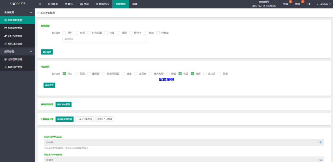The width and height of the screenshot is (333, 162).
Task: Open 系统菜单管理 in the sidebar
Action: [15, 28]
